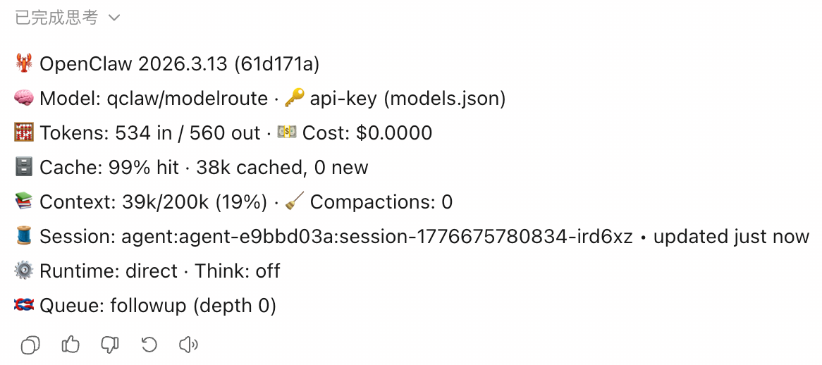Click the Think: off status text
Screen dimensions: 822x365
[x=238, y=271]
